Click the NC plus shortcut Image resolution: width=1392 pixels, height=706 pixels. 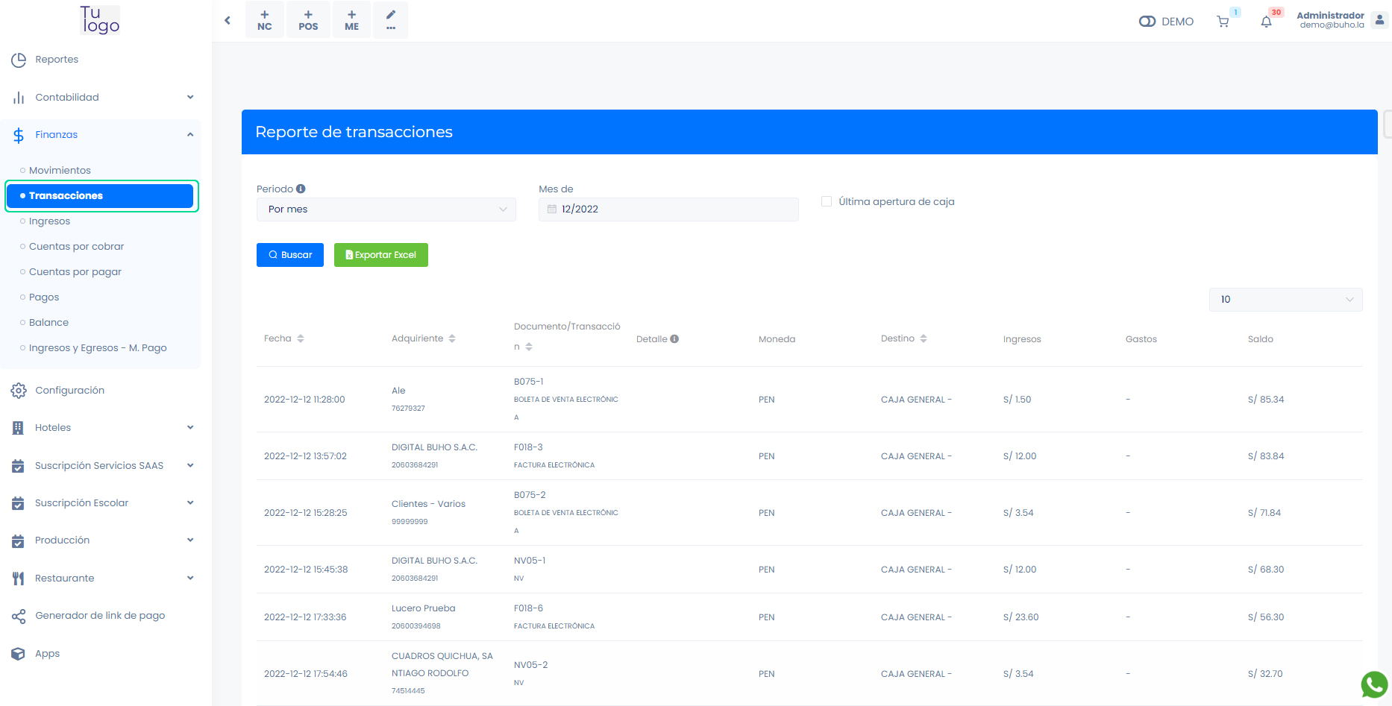[x=265, y=20]
